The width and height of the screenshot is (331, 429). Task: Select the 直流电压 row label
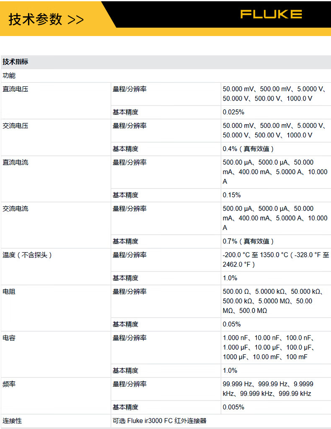point(16,89)
